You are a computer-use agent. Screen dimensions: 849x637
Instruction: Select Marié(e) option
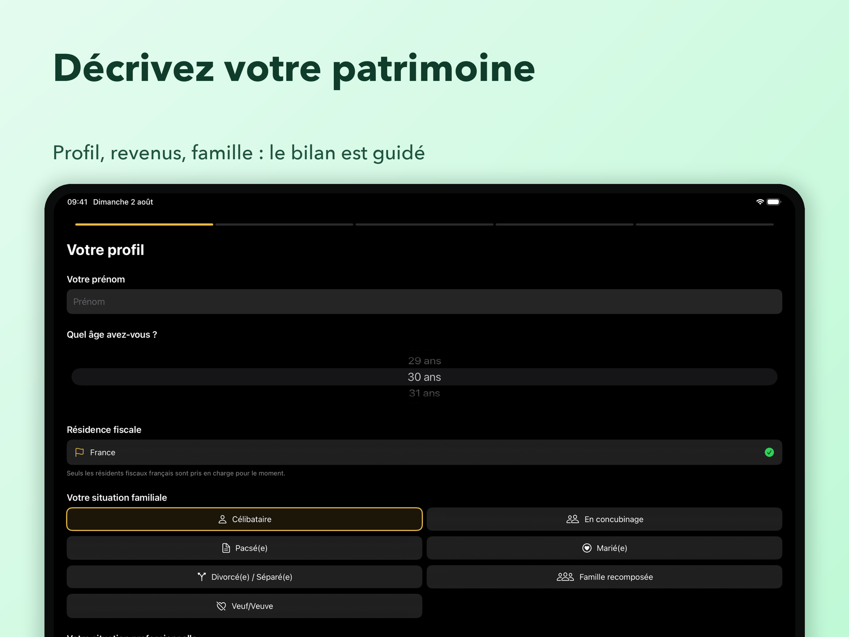[604, 548]
